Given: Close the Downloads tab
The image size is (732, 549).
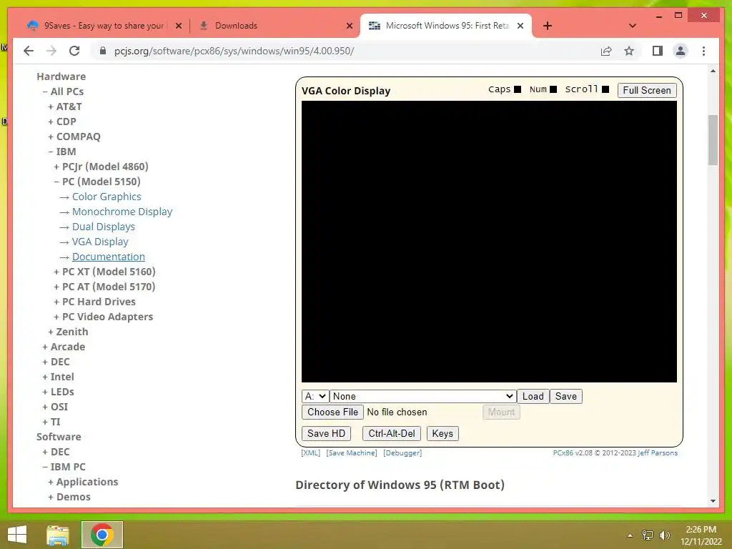Looking at the screenshot, I should [x=349, y=26].
